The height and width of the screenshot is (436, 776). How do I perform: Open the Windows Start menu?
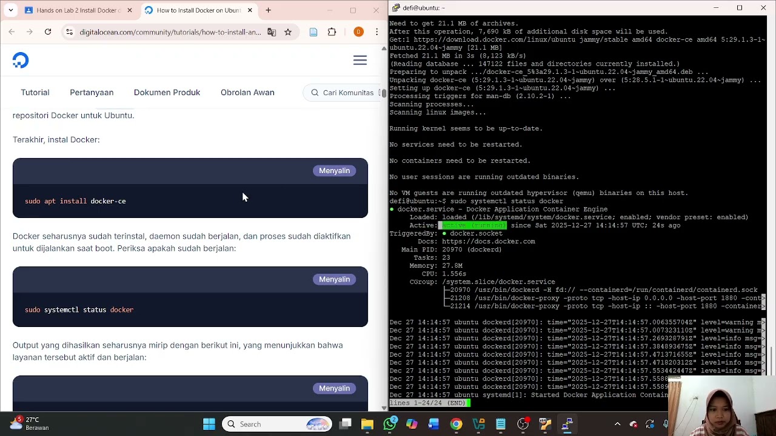click(209, 424)
